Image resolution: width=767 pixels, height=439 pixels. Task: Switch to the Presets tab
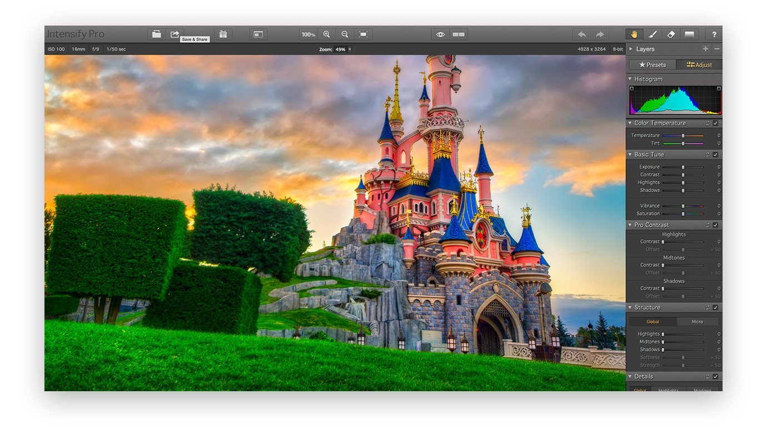tap(653, 64)
